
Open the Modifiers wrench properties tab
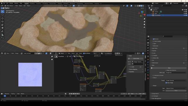point(148,62)
